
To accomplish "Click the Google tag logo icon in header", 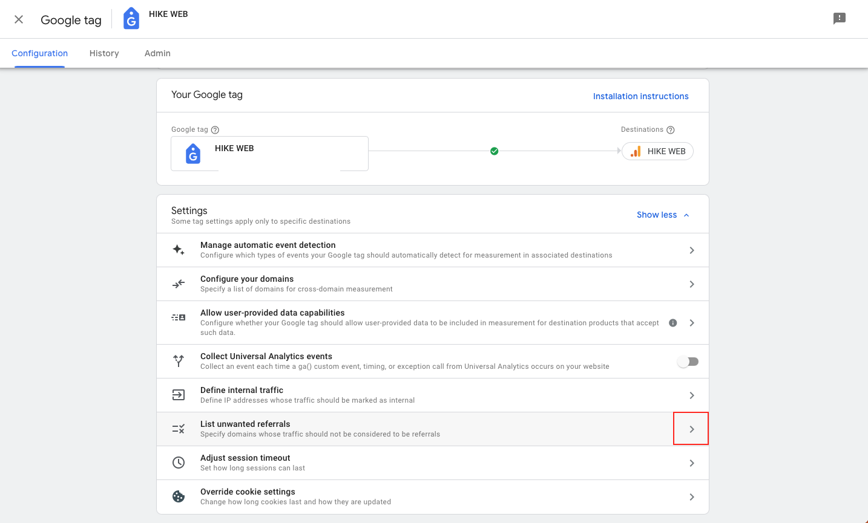I will click(x=131, y=19).
